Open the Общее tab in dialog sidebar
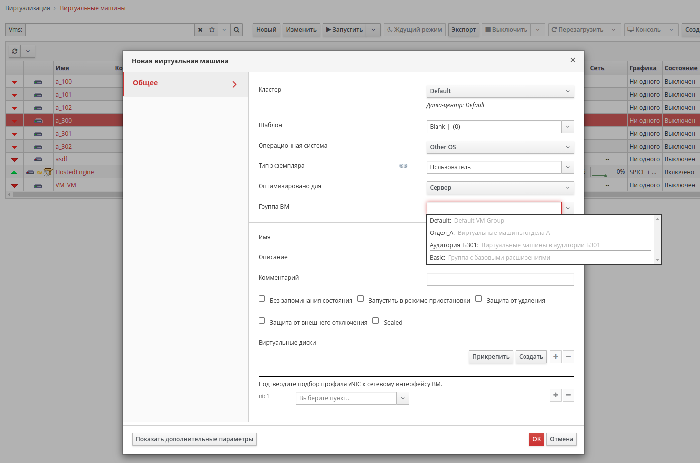This screenshot has width=700, height=463. [x=185, y=84]
